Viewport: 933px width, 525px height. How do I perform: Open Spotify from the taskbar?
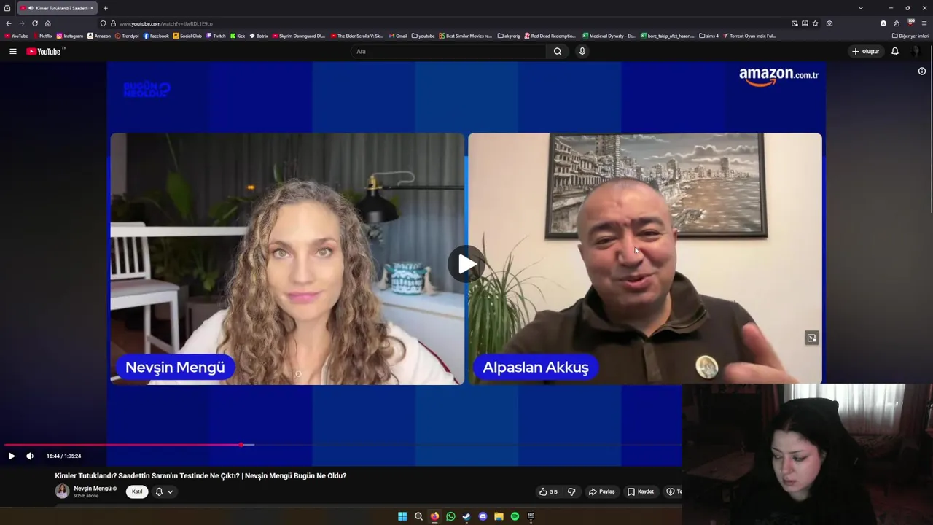[515, 516]
